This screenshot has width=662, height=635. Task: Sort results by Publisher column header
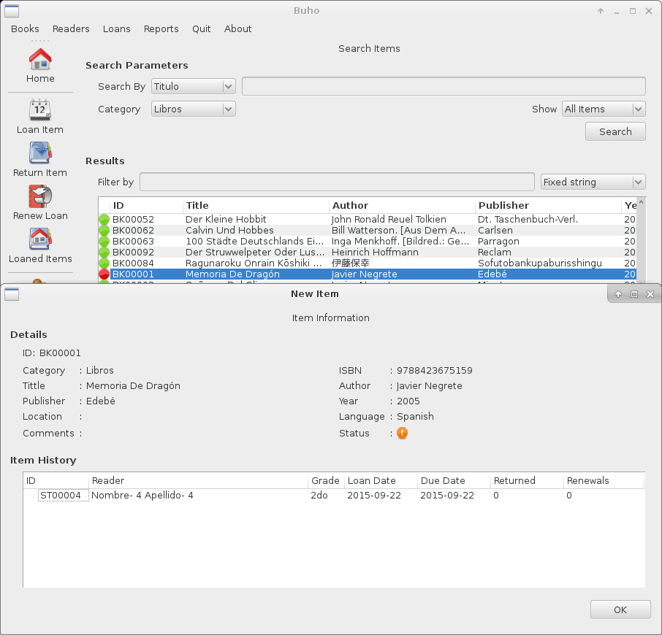click(548, 205)
